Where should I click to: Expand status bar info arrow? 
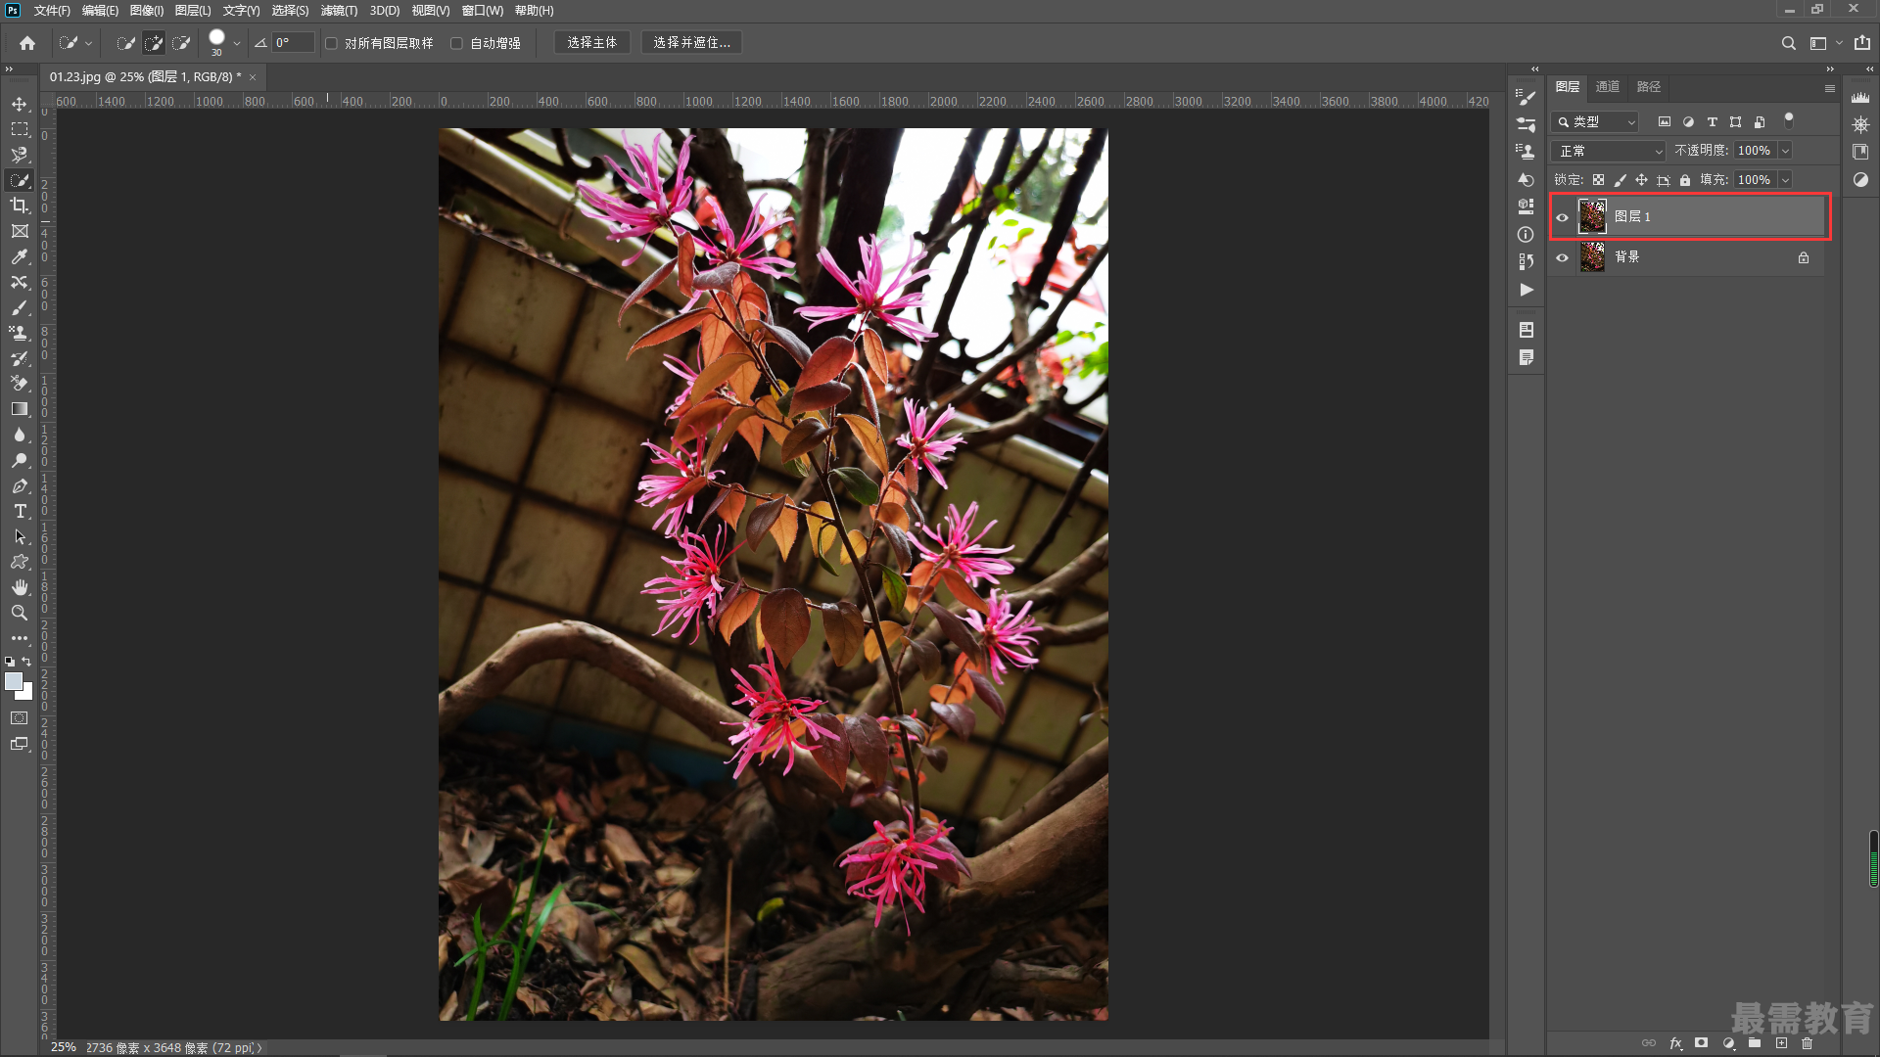pos(259,1048)
